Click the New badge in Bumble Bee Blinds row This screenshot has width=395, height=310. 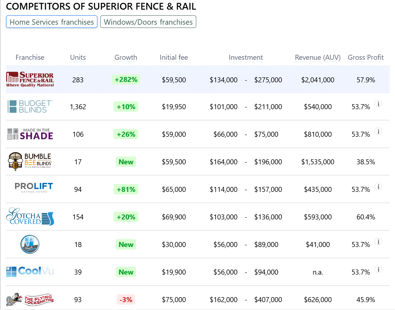point(126,162)
